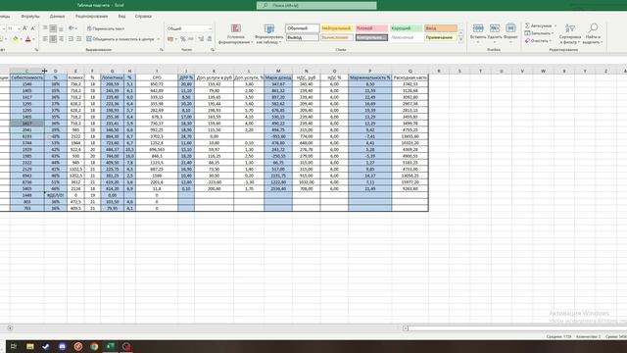This screenshot has width=627, height=353.
Task: Click the Себестоимость header cell
Action: 26,77
